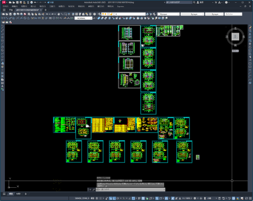Switch to the 布局1 layout tab

(19, 194)
